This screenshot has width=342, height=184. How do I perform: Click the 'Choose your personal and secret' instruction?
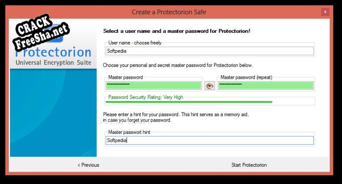[178, 65]
